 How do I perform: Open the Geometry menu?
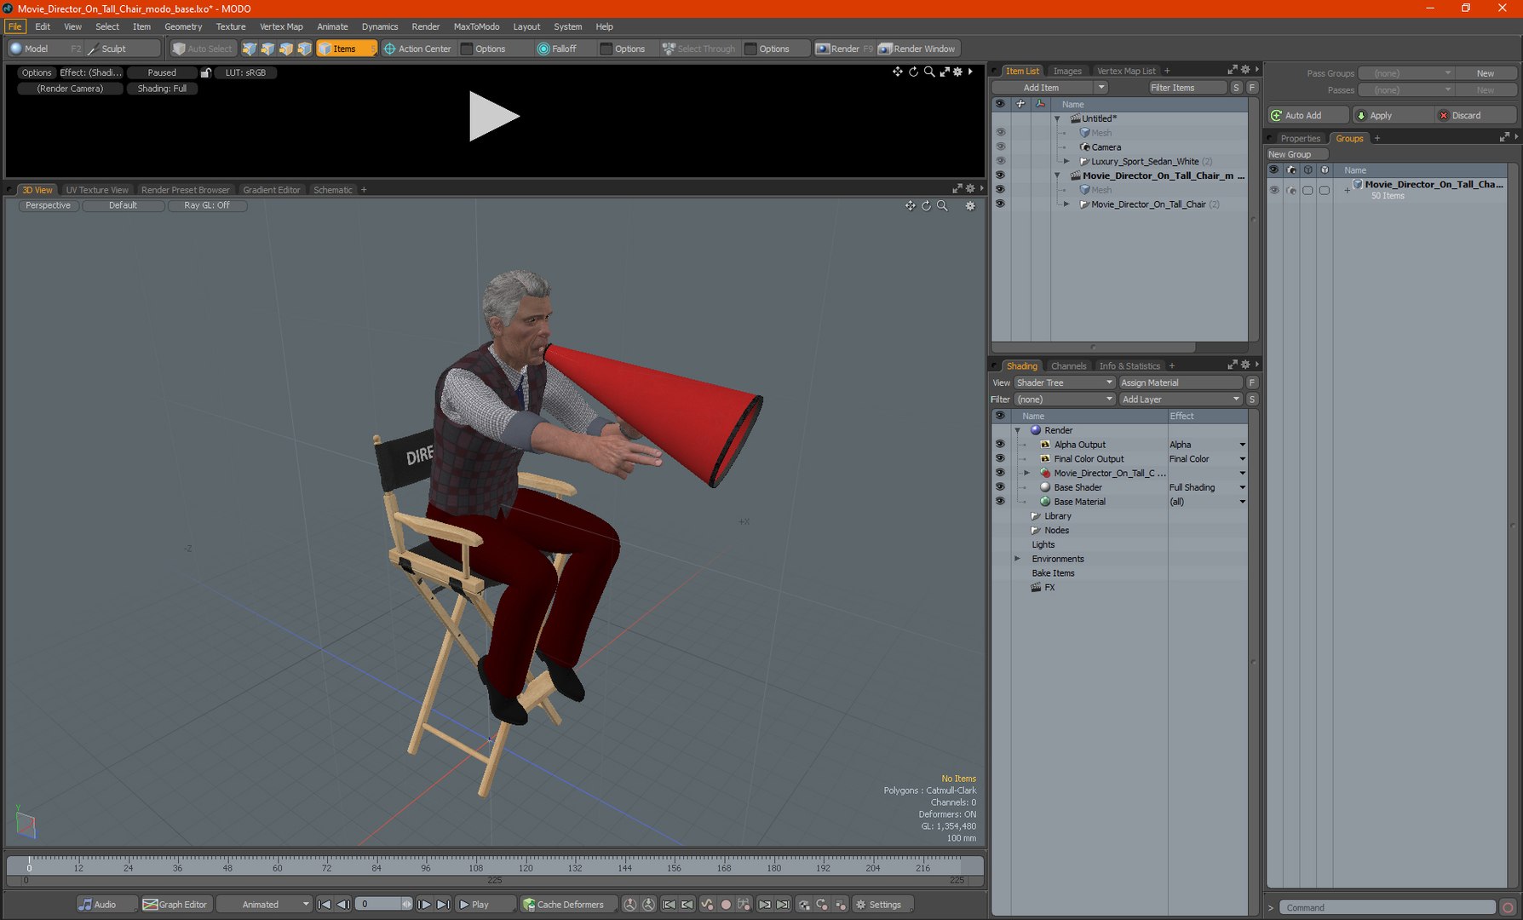click(x=182, y=26)
